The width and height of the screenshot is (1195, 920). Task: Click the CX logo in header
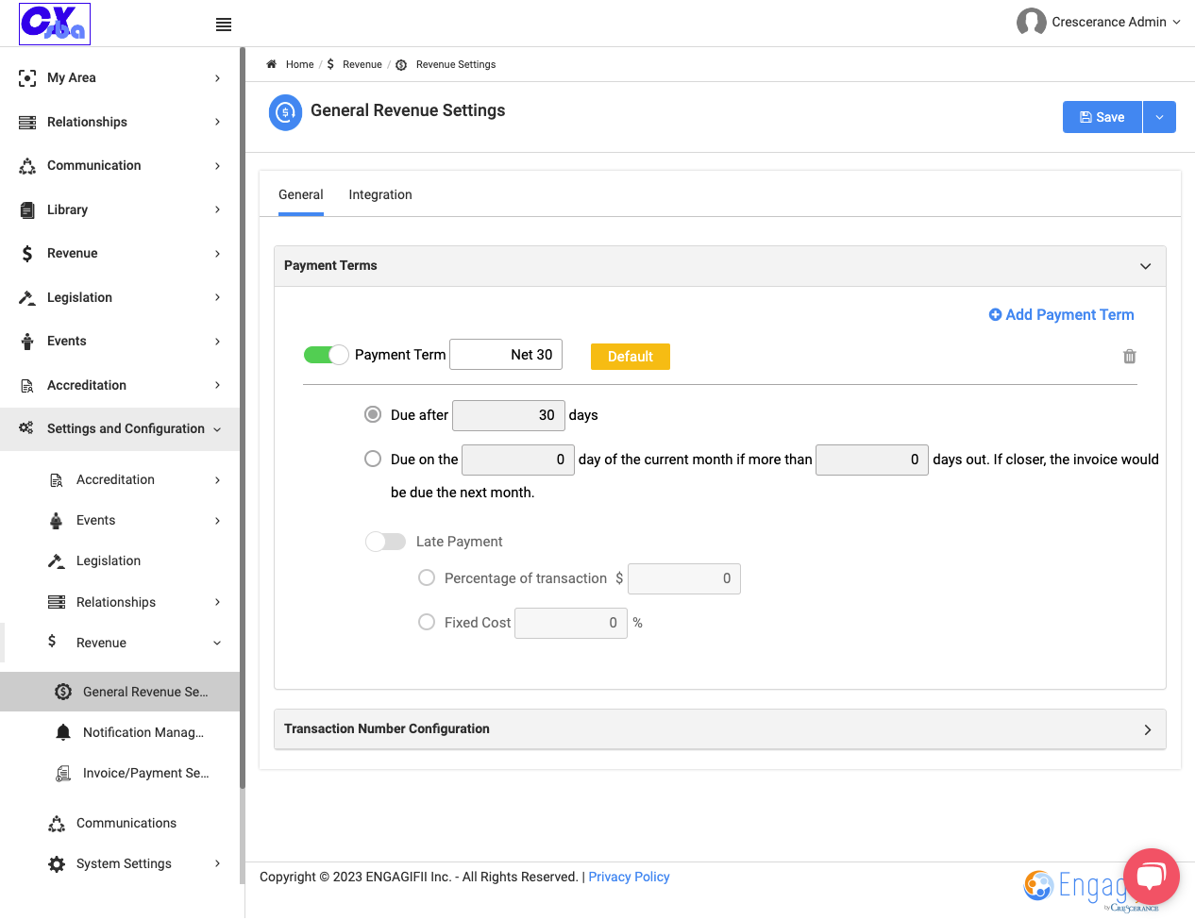55,24
